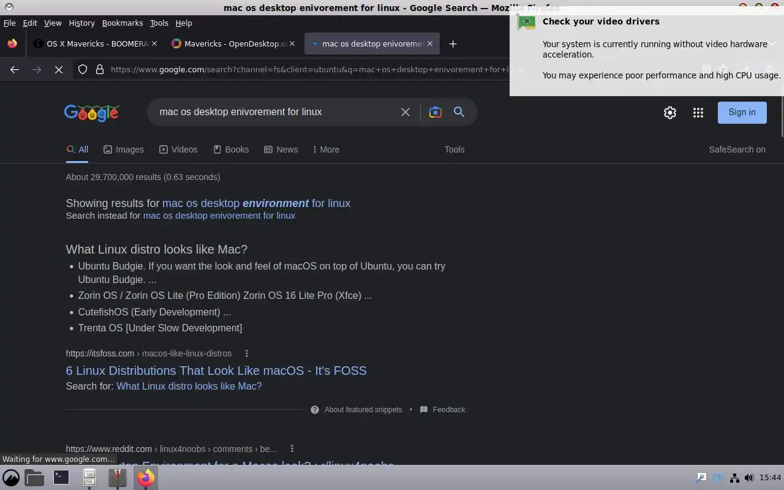
Task: Open network connection tray icon
Action: click(x=734, y=478)
